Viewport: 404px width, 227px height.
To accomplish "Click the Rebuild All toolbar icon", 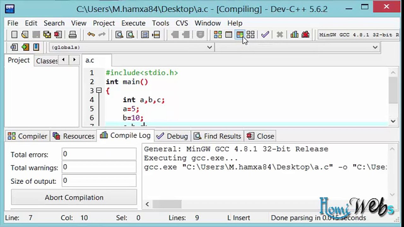I will click(x=250, y=35).
